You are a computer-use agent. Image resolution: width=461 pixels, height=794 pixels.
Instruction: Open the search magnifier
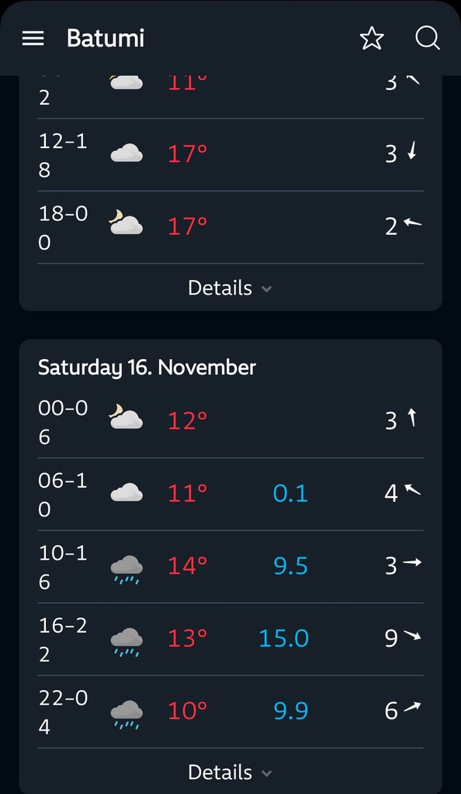428,38
